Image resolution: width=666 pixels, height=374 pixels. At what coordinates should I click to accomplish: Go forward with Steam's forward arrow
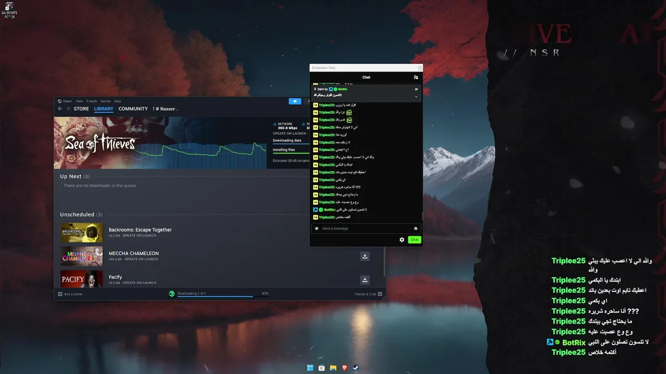(x=68, y=109)
